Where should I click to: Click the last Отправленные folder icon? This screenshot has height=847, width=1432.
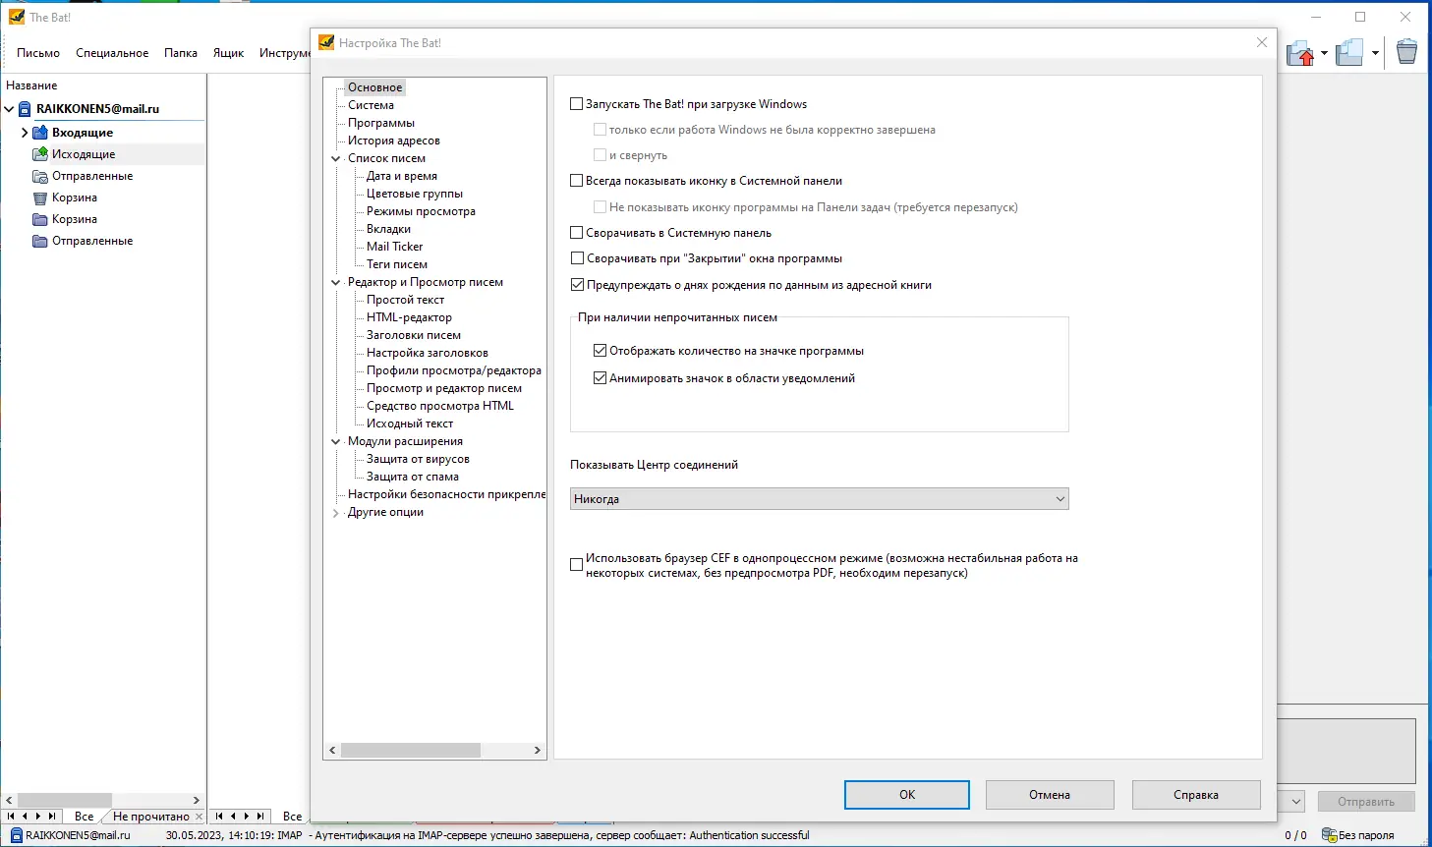point(40,241)
